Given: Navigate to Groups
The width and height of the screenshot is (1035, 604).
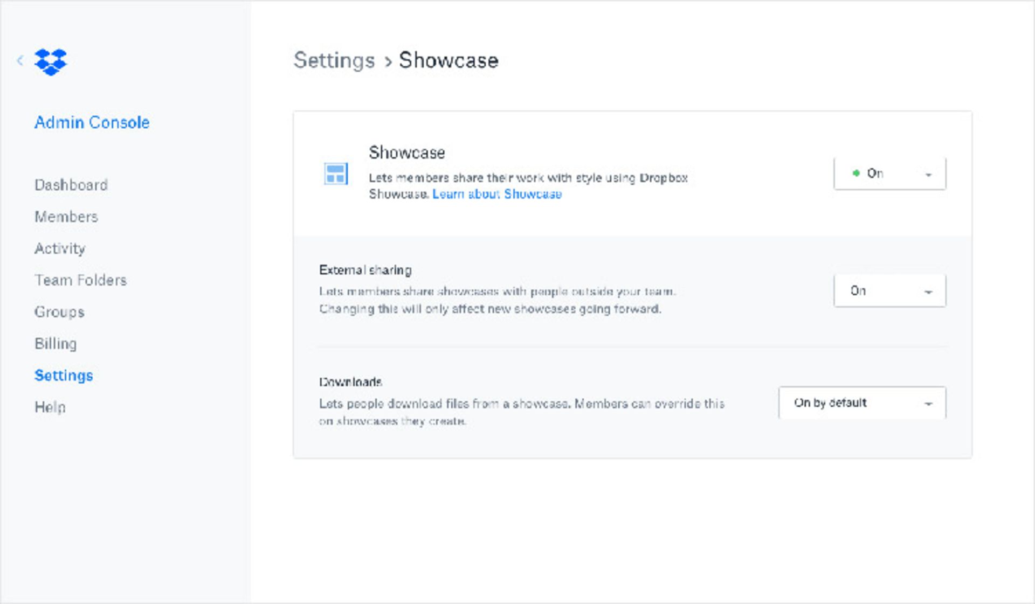Looking at the screenshot, I should coord(59,312).
